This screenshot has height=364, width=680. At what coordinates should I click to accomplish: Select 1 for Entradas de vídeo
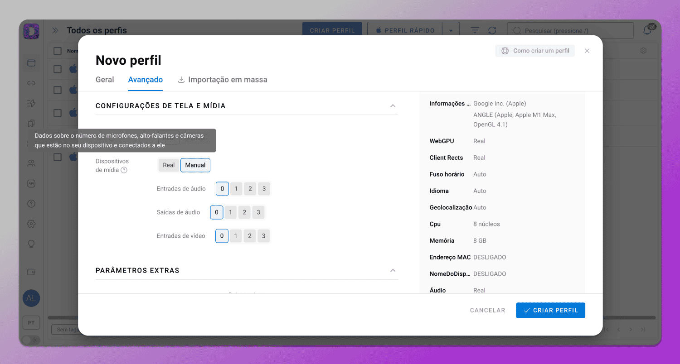point(236,236)
